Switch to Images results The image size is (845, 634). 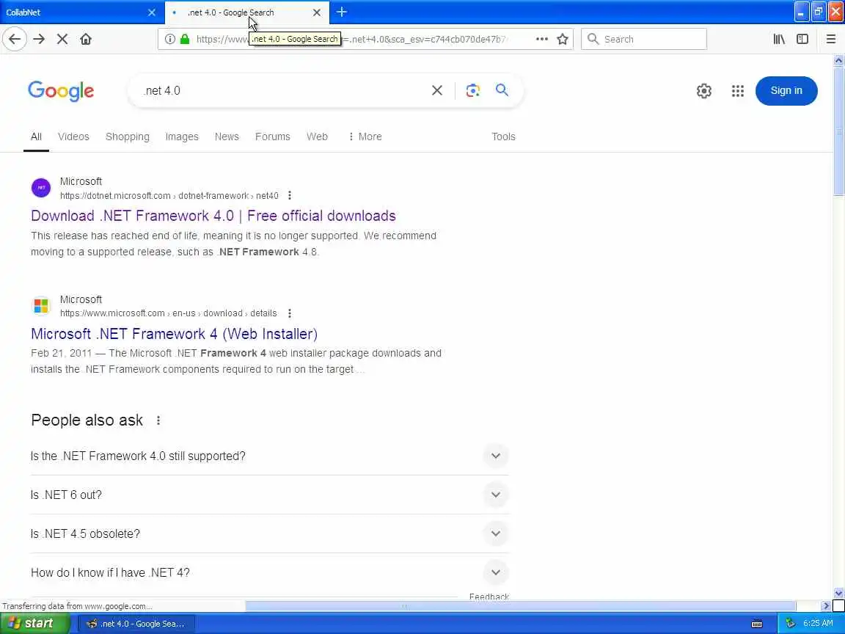pyautogui.click(x=182, y=137)
